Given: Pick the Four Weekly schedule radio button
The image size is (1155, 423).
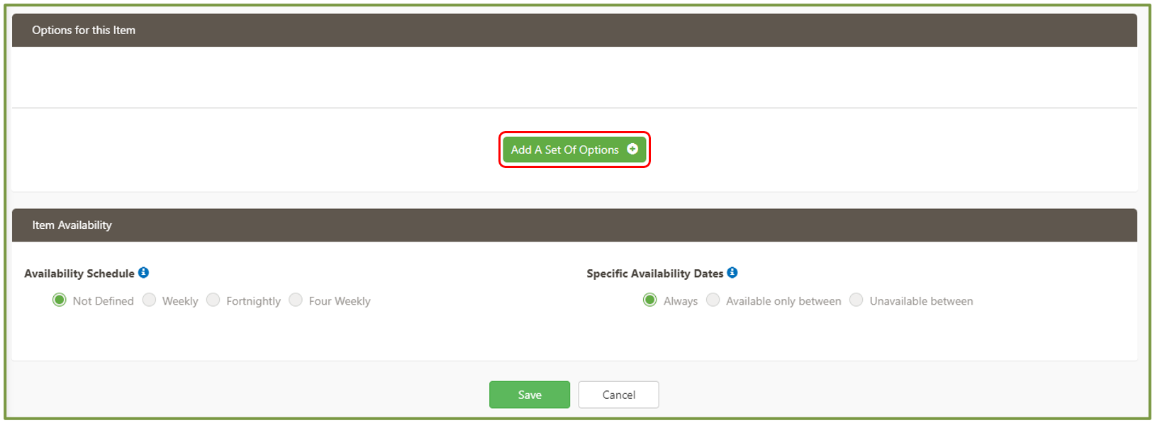Looking at the screenshot, I should [x=296, y=300].
